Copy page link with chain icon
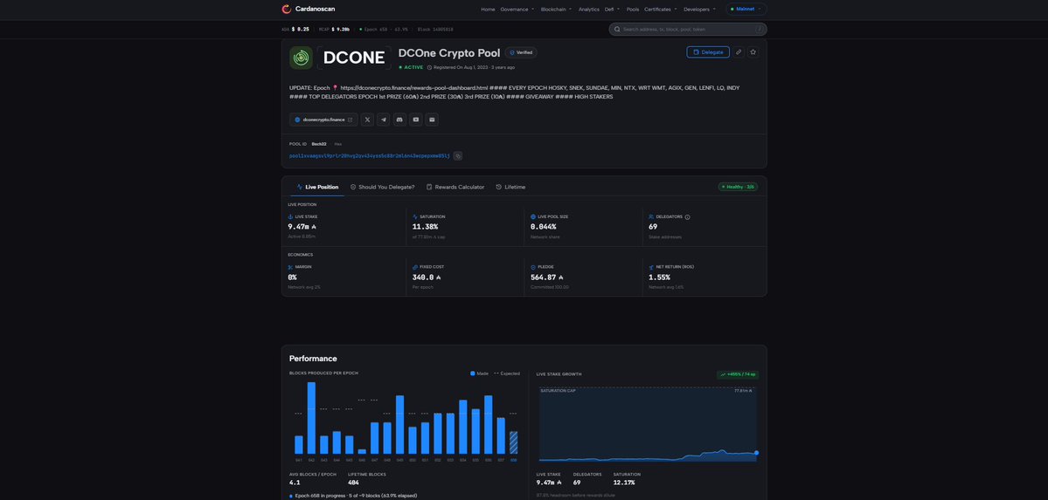Viewport: 1048px width, 500px height. 739,52
